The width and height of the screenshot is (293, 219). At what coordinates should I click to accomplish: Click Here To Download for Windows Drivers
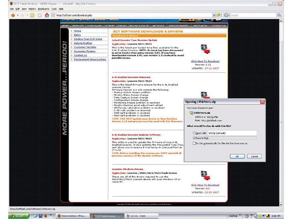pos(205,185)
